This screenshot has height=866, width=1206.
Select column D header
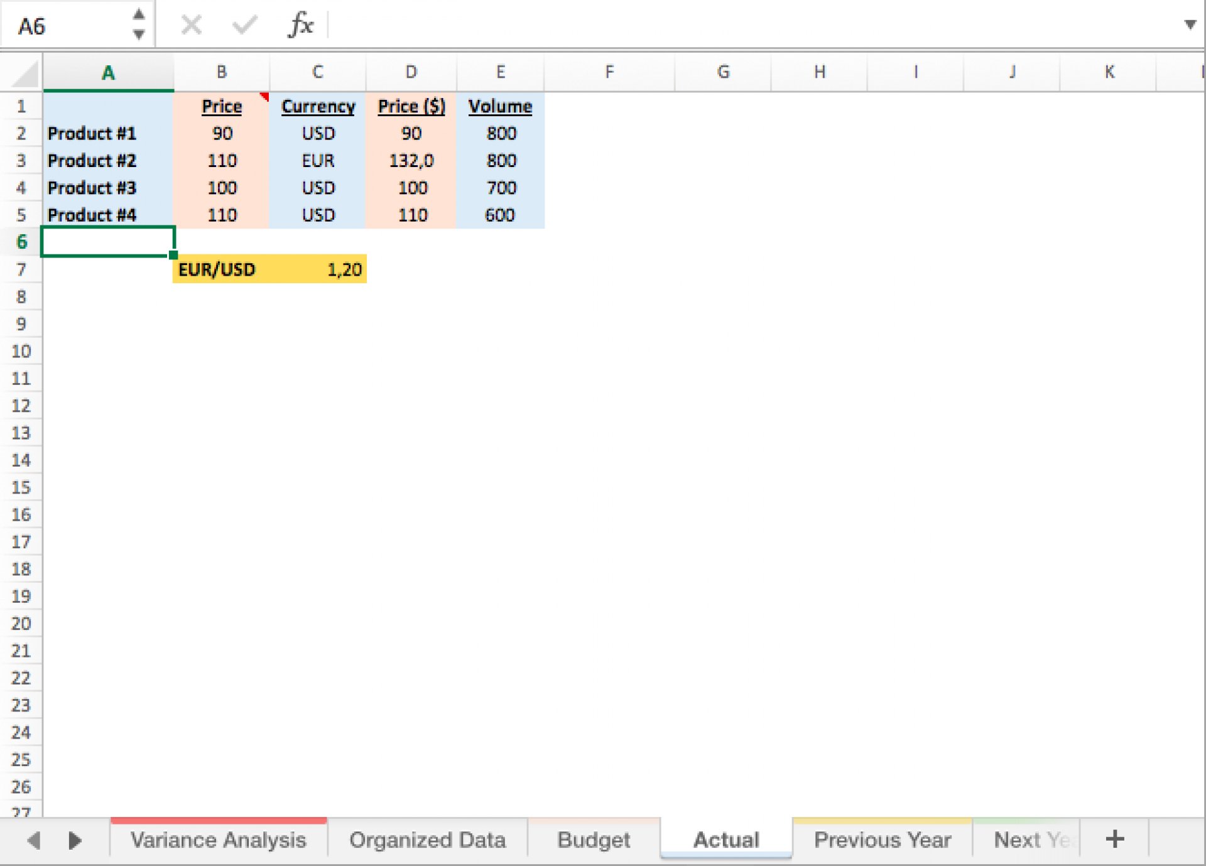tap(411, 73)
